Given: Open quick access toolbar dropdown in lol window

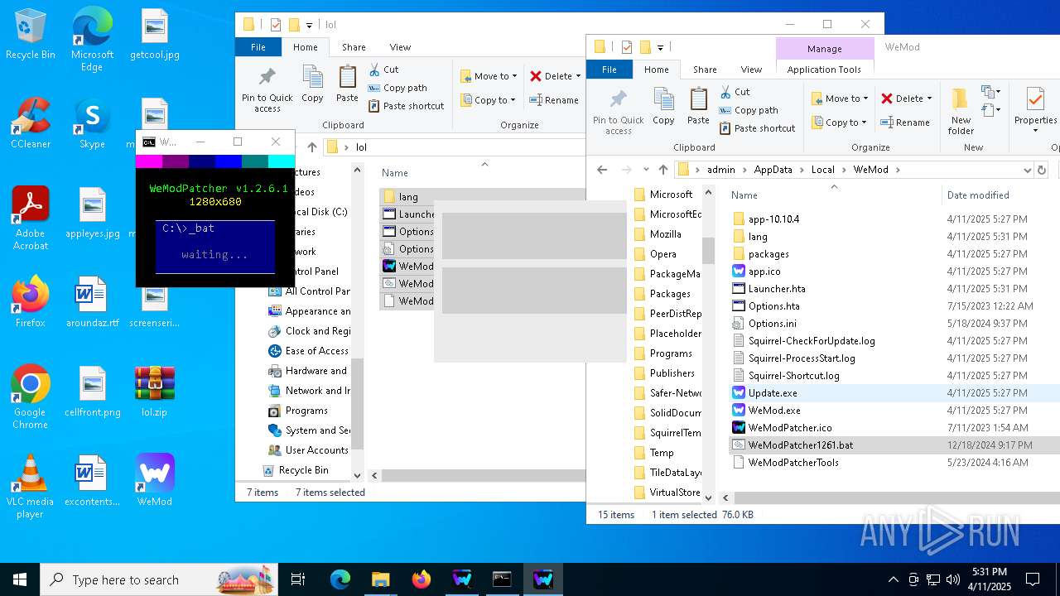Looking at the screenshot, I should tap(310, 25).
